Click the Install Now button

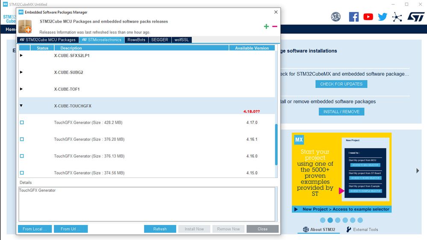pyautogui.click(x=194, y=229)
